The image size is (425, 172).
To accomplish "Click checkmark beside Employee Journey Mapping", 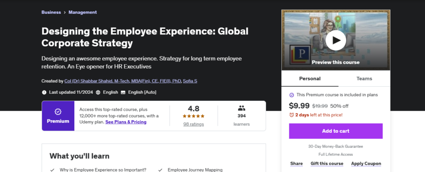I will 160,170.
